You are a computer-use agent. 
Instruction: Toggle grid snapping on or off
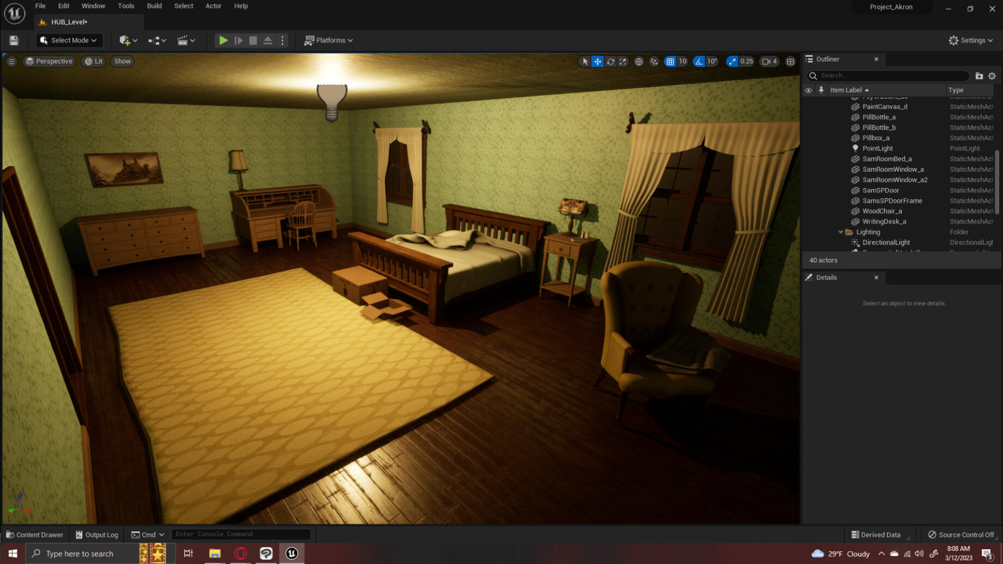pos(670,62)
